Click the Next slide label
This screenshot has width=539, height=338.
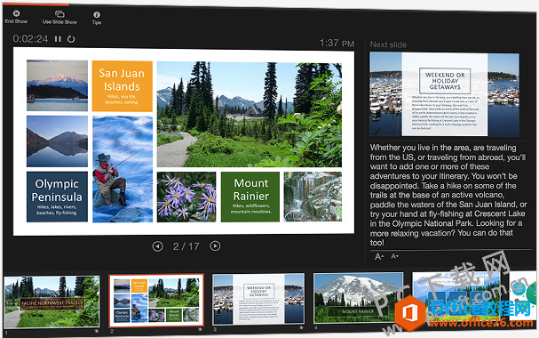[388, 44]
